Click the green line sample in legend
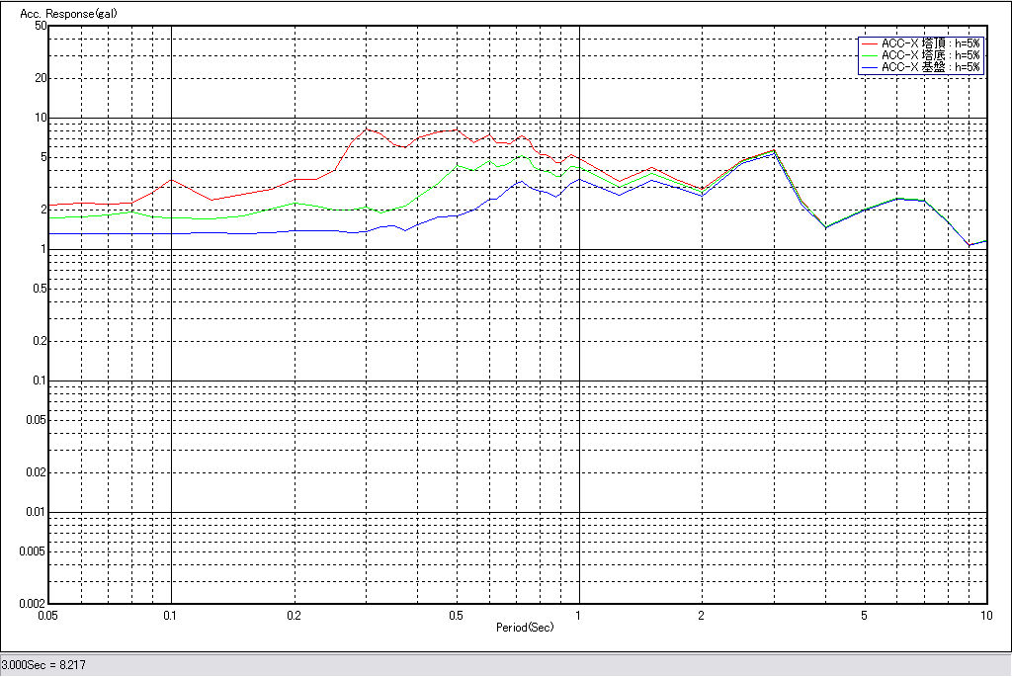Image resolution: width=1012 pixels, height=677 pixels. (869, 55)
